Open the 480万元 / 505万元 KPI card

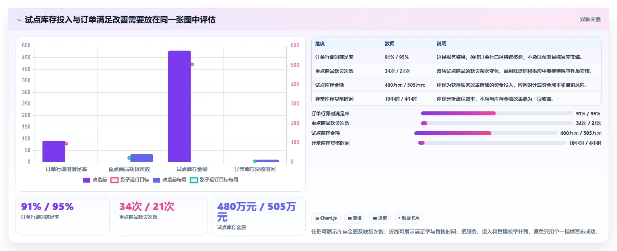pos(258,216)
